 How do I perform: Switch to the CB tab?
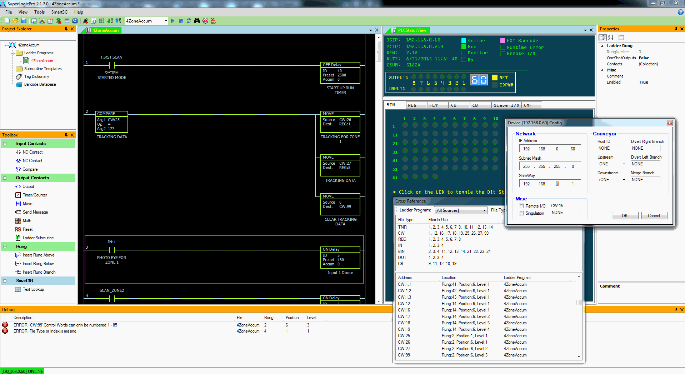[480, 105]
